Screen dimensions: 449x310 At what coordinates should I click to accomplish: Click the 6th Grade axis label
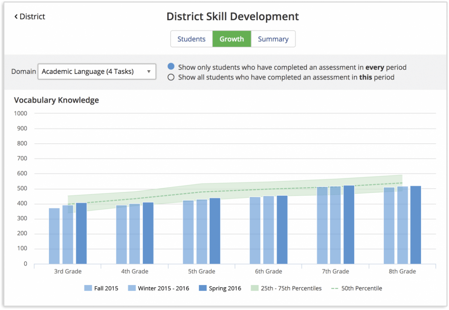pyautogui.click(x=269, y=272)
